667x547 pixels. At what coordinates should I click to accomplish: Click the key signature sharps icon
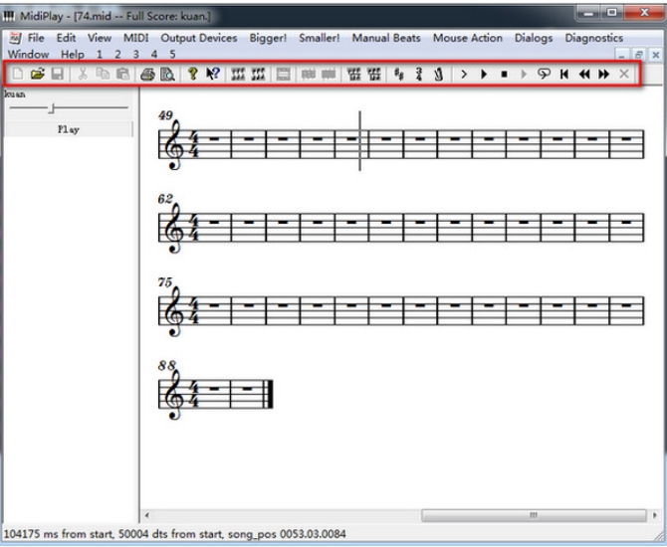pyautogui.click(x=399, y=75)
